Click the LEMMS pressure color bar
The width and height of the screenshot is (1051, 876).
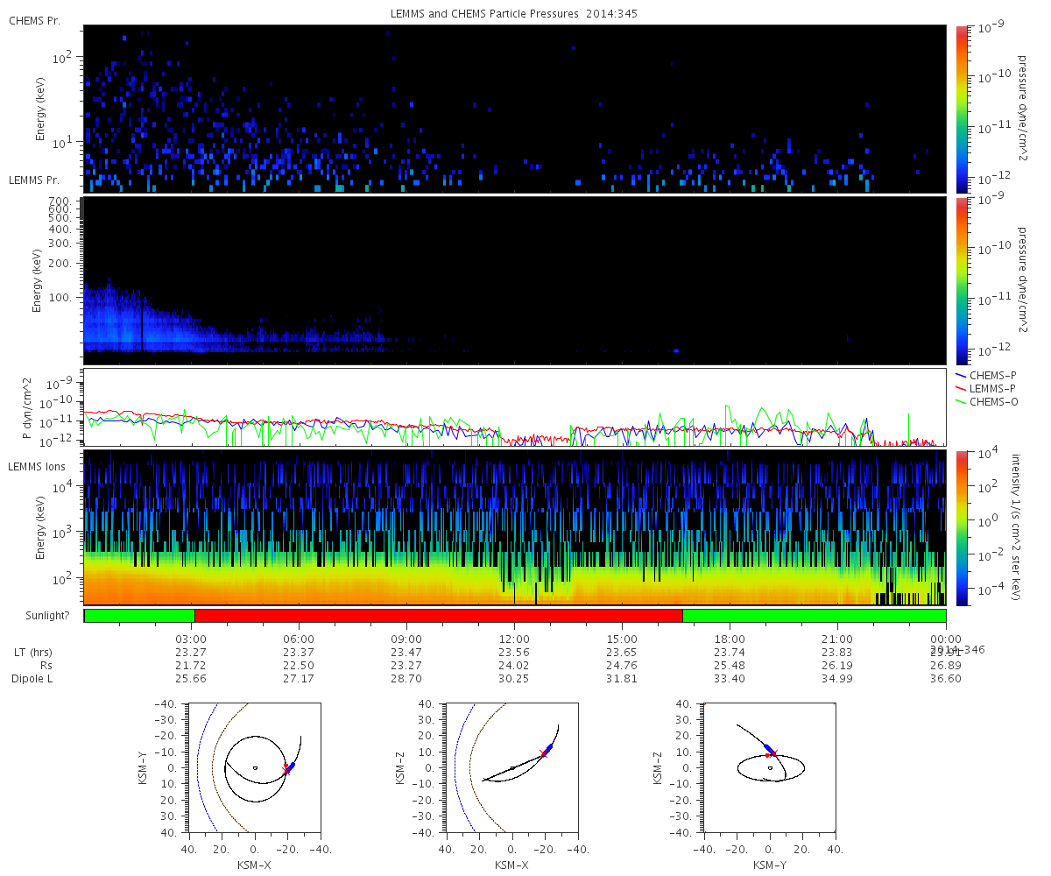pos(961,280)
